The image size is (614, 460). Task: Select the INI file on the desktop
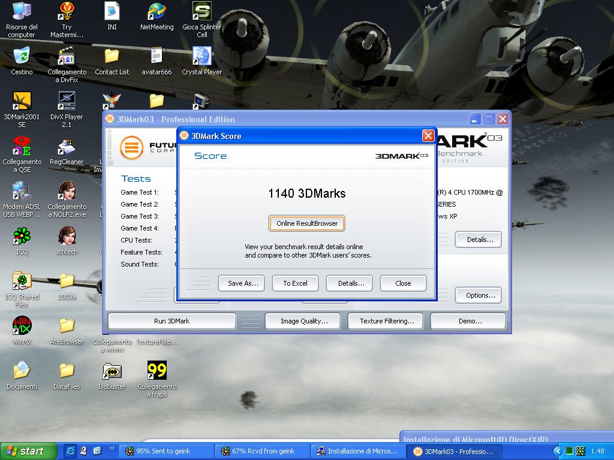click(x=112, y=16)
